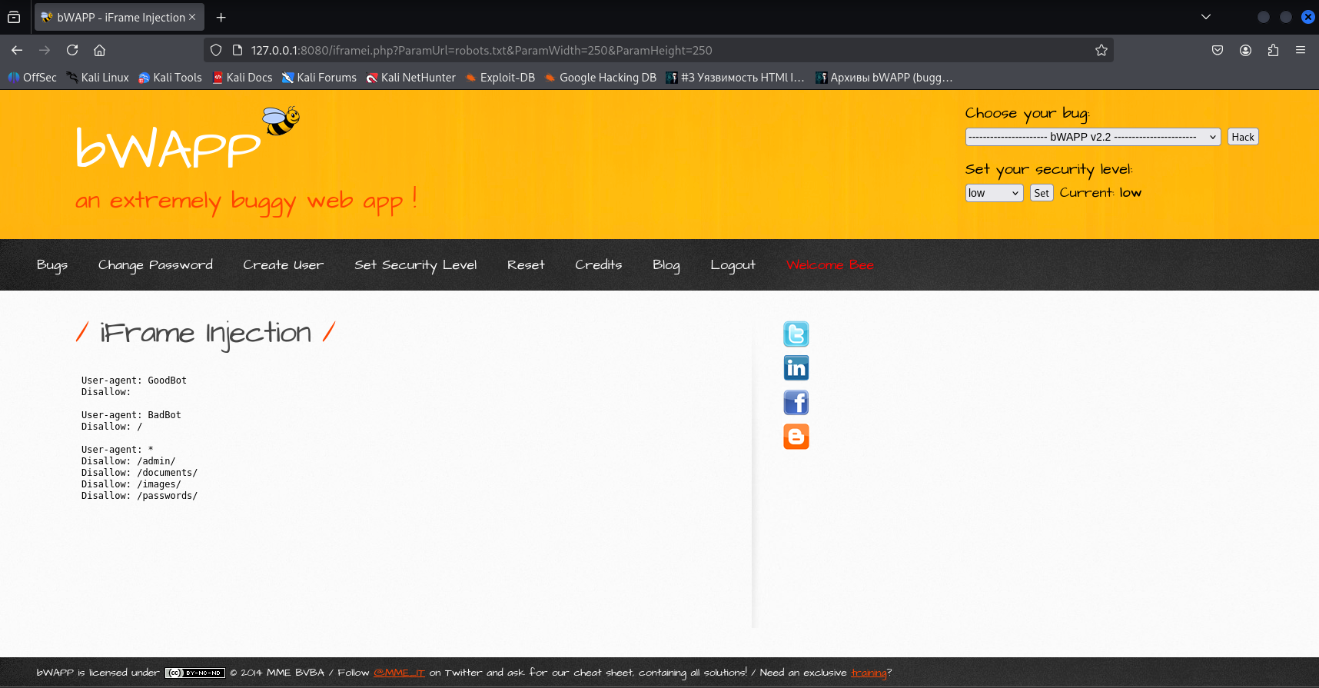This screenshot has width=1319, height=688.
Task: Bookmark this page with the star icon
Action: (x=1101, y=50)
